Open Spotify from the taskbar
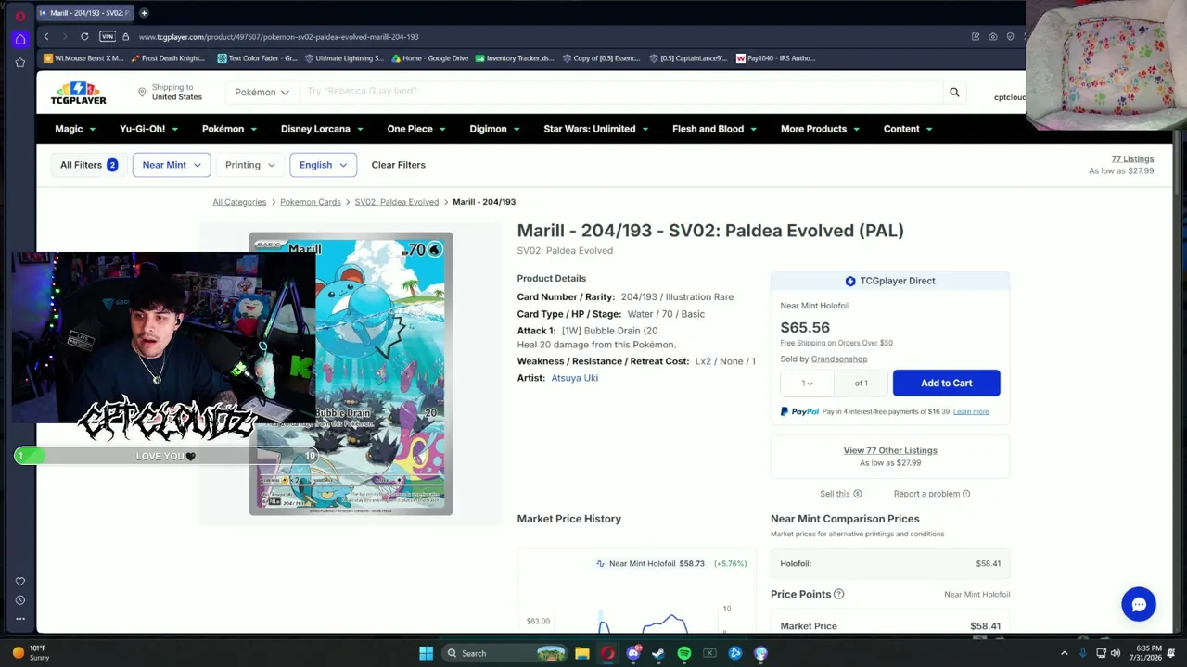The width and height of the screenshot is (1187, 667). pyautogui.click(x=684, y=653)
